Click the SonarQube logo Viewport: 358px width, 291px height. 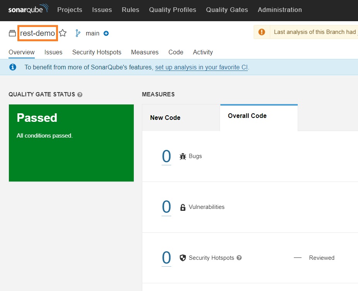coord(28,9)
